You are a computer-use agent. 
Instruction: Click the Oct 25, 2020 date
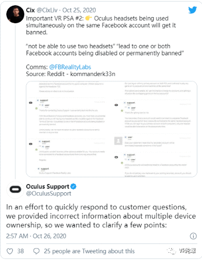(79, 10)
